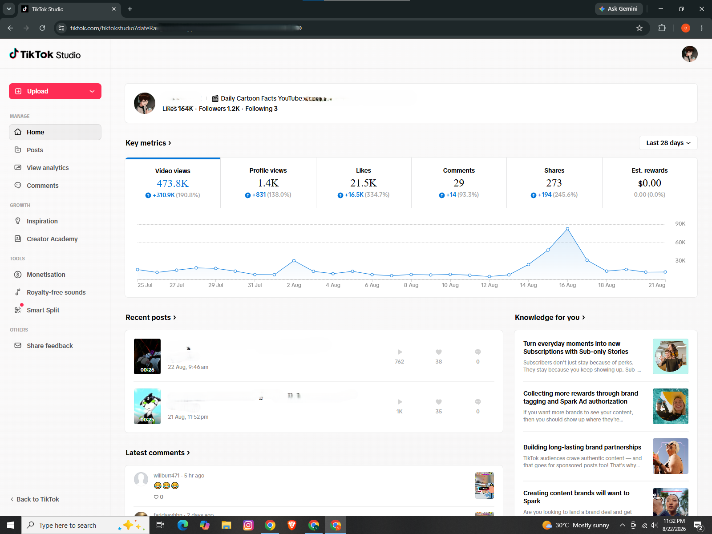Click the 2 Aug data point on chart
712x534 pixels.
point(294,261)
